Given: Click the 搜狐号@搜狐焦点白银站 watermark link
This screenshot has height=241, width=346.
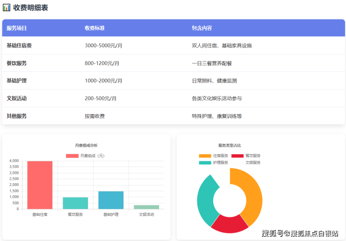Looking at the screenshot, I should (x=300, y=233).
